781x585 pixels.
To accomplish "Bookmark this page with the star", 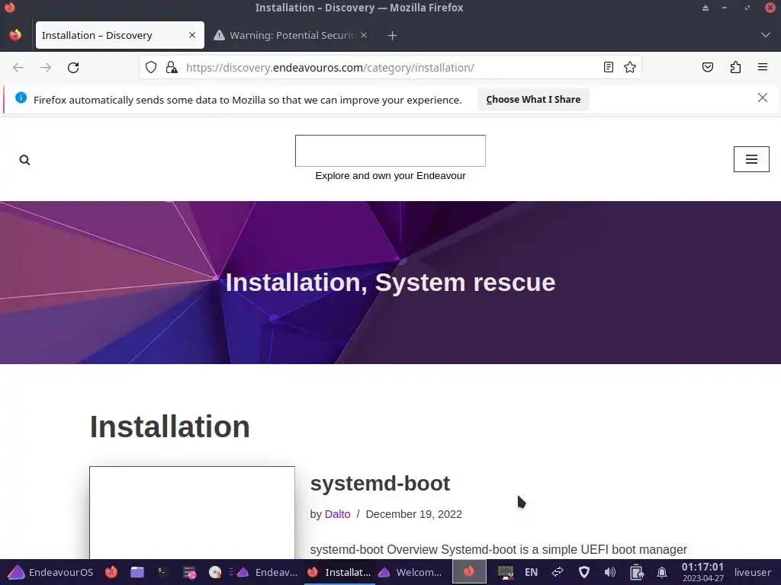I will [629, 67].
